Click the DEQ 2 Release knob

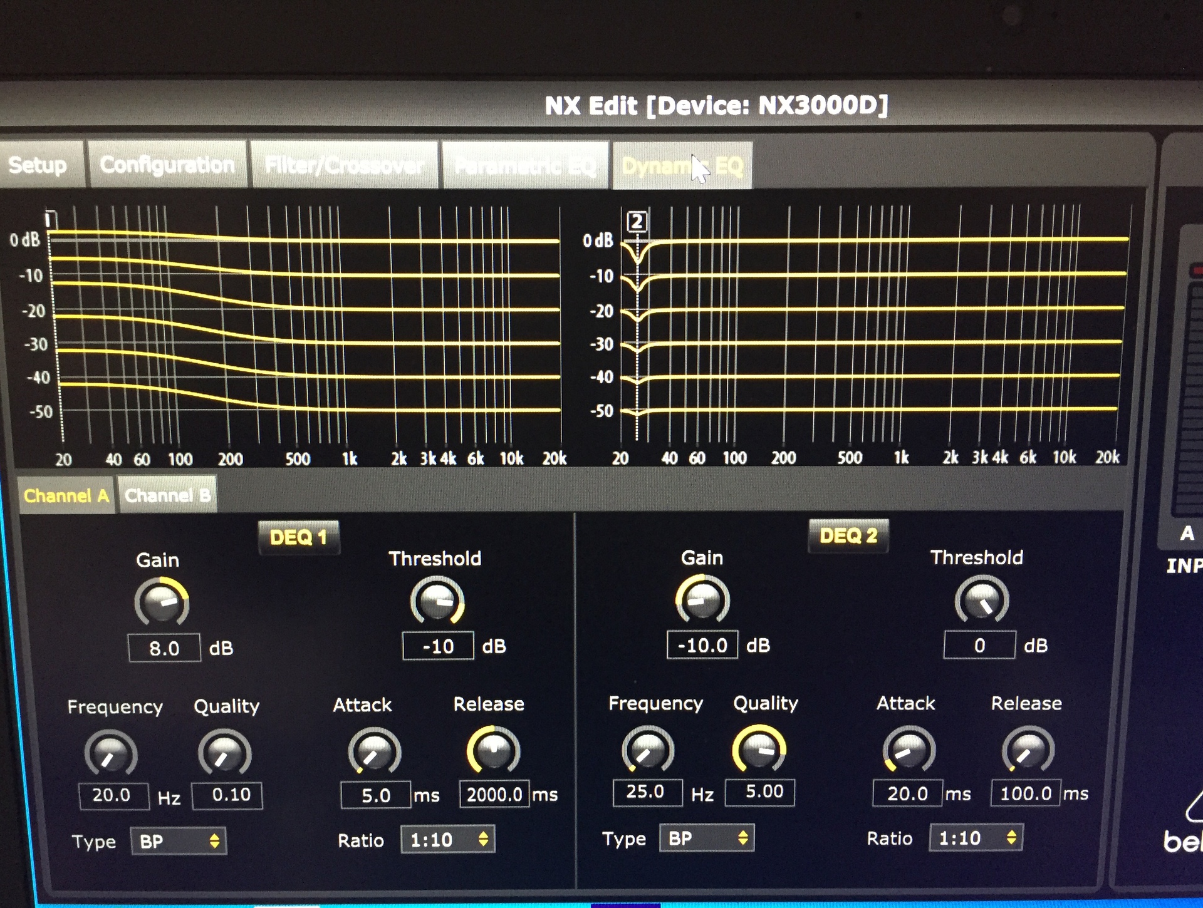coord(1028,749)
